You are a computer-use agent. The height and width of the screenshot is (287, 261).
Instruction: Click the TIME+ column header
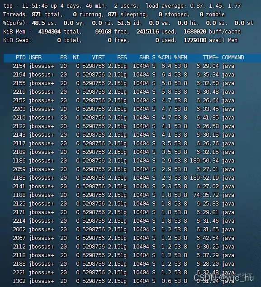point(210,57)
